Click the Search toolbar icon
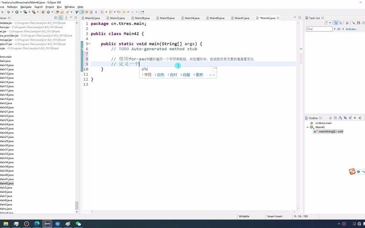Screen dimensions: 365x228 point(68,12)
